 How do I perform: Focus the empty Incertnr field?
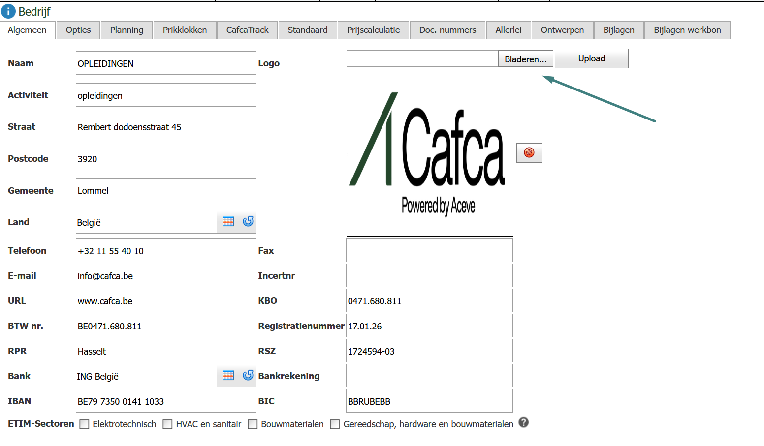pos(429,275)
